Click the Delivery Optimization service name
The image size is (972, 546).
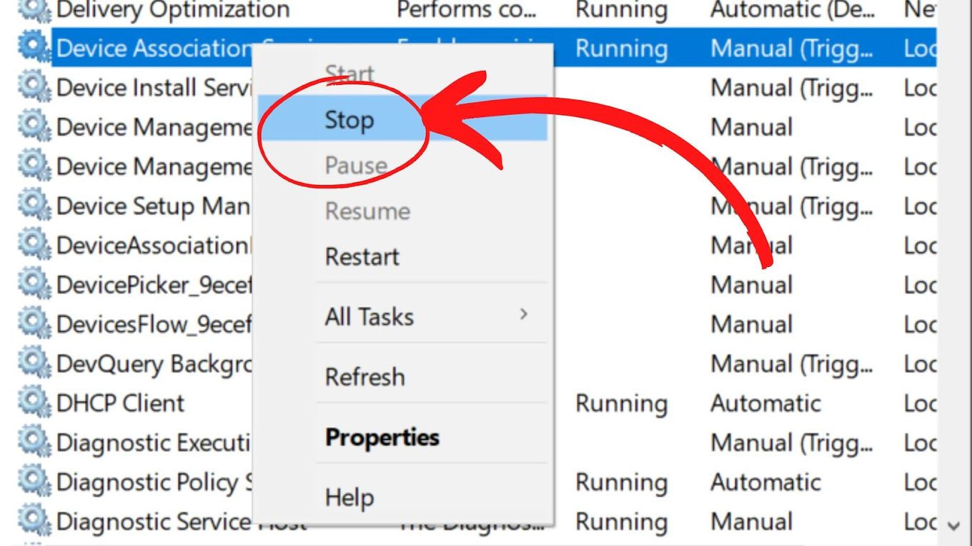coord(173,10)
